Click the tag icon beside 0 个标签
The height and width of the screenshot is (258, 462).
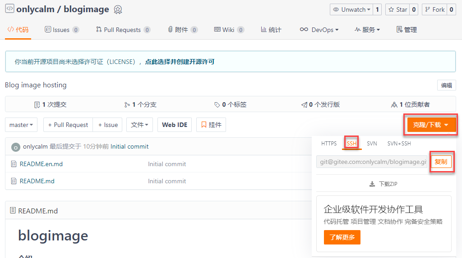click(217, 105)
